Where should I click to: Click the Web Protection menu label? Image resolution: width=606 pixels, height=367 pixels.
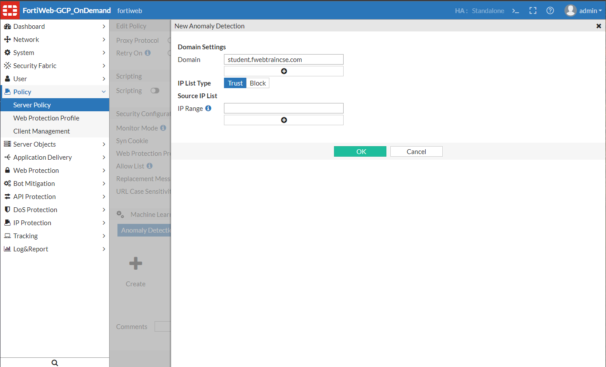[x=36, y=170]
